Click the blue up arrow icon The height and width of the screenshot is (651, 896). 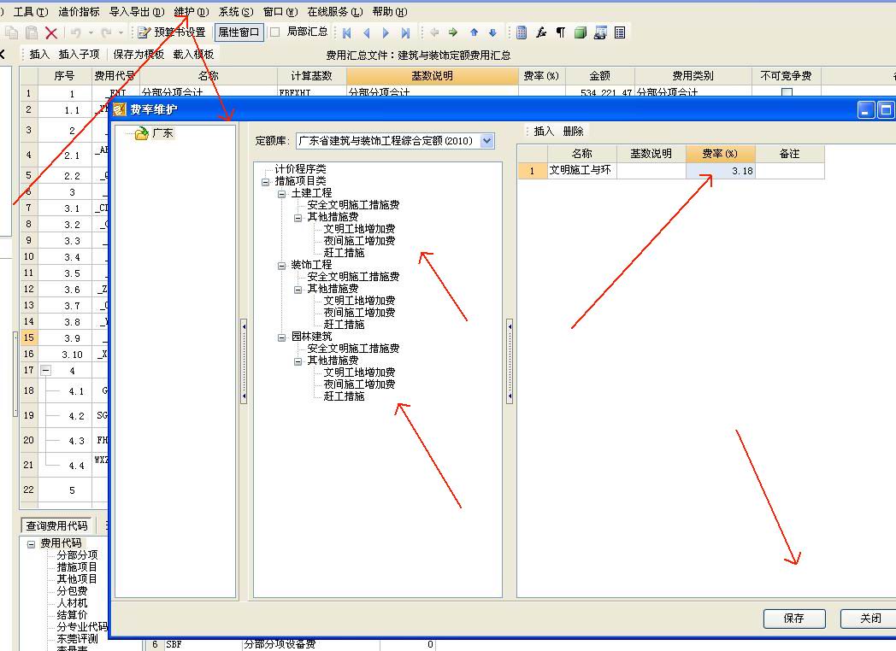pyautogui.click(x=474, y=32)
